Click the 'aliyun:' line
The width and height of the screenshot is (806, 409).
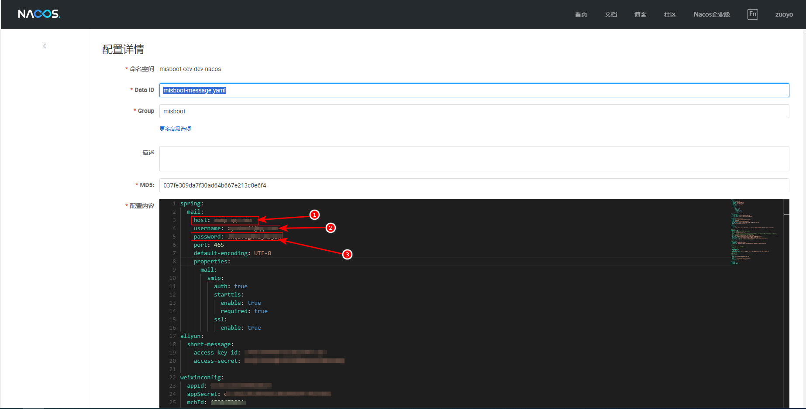tap(192, 336)
